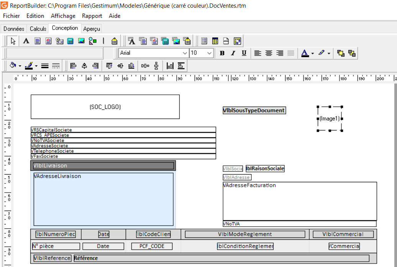Apply the line color pen

pyautogui.click(x=29, y=66)
